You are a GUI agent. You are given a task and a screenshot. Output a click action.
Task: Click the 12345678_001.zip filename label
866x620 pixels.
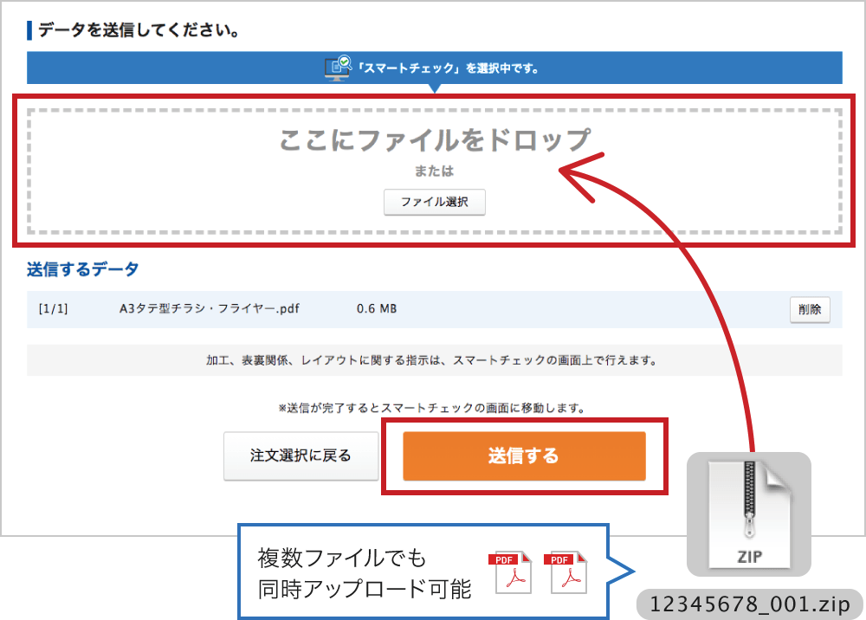tap(750, 604)
